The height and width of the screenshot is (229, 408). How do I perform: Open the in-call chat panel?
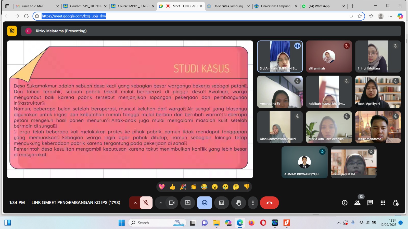tap(370, 203)
